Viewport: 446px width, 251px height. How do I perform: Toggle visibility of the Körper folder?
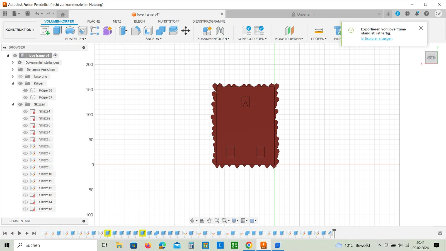[x=20, y=83]
